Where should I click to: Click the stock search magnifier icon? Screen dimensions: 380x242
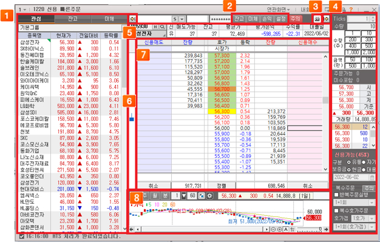[162, 27]
